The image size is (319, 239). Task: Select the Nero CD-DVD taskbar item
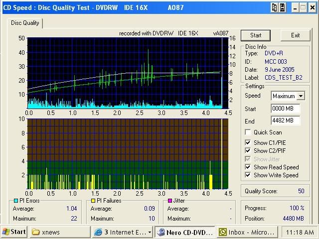[185, 232]
